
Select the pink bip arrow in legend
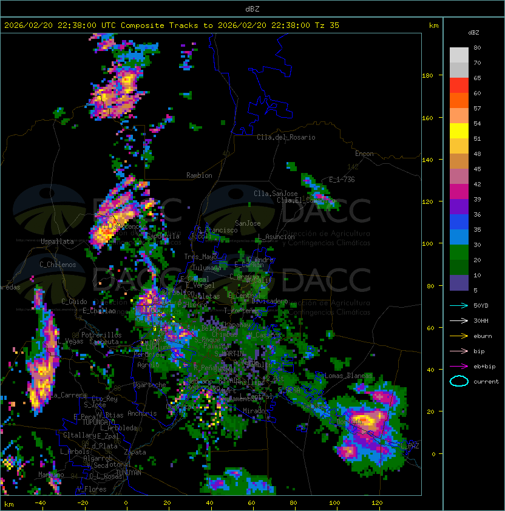(459, 351)
